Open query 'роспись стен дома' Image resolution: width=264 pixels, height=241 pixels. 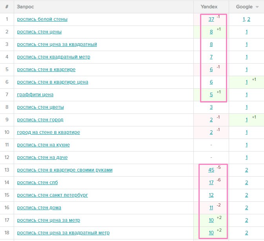[x=39, y=208]
